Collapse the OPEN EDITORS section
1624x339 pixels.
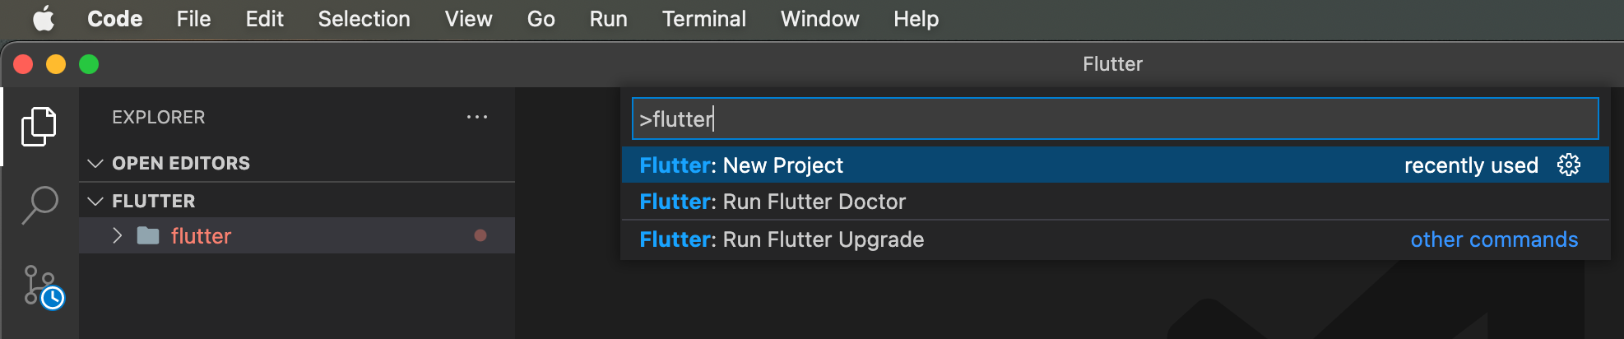pyautogui.click(x=95, y=163)
